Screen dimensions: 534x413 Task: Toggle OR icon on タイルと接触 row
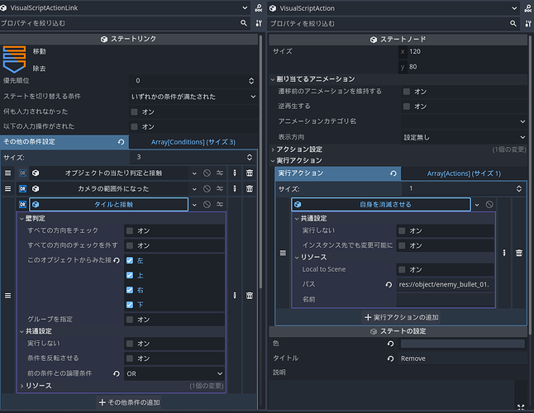(x=22, y=204)
